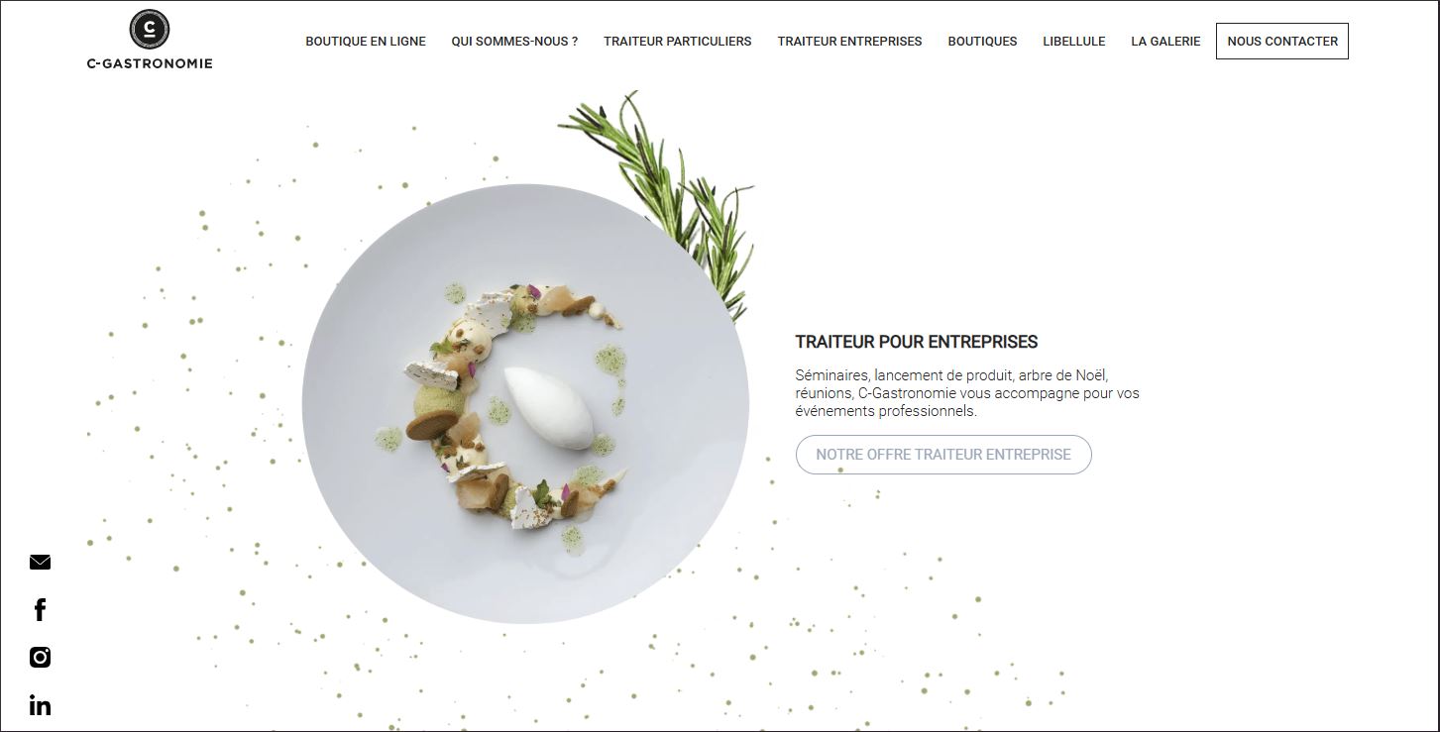Open the Boutiques menu item
The width and height of the screenshot is (1440, 732).
[982, 42]
